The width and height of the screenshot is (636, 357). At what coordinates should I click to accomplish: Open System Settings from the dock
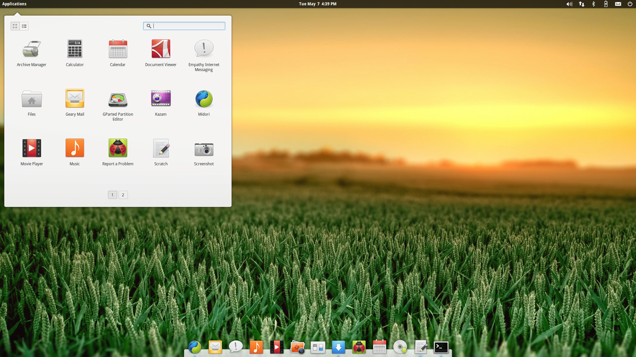coord(318,347)
